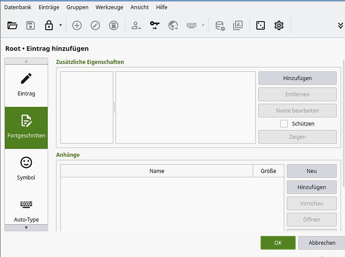Click the lock database icon
This screenshot has height=257, width=345.
49,25
